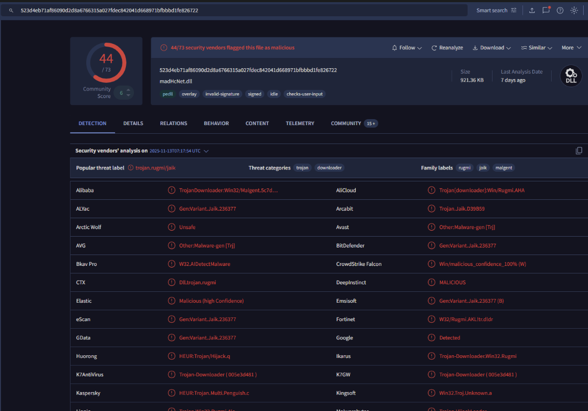Open the Similar dropdown menu
588x411 pixels.
click(536, 48)
